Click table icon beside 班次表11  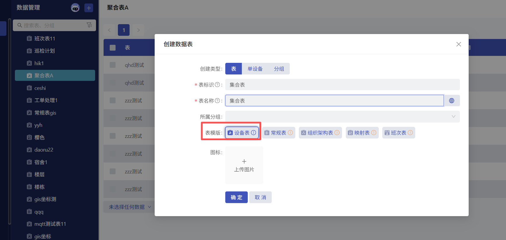[29, 38]
